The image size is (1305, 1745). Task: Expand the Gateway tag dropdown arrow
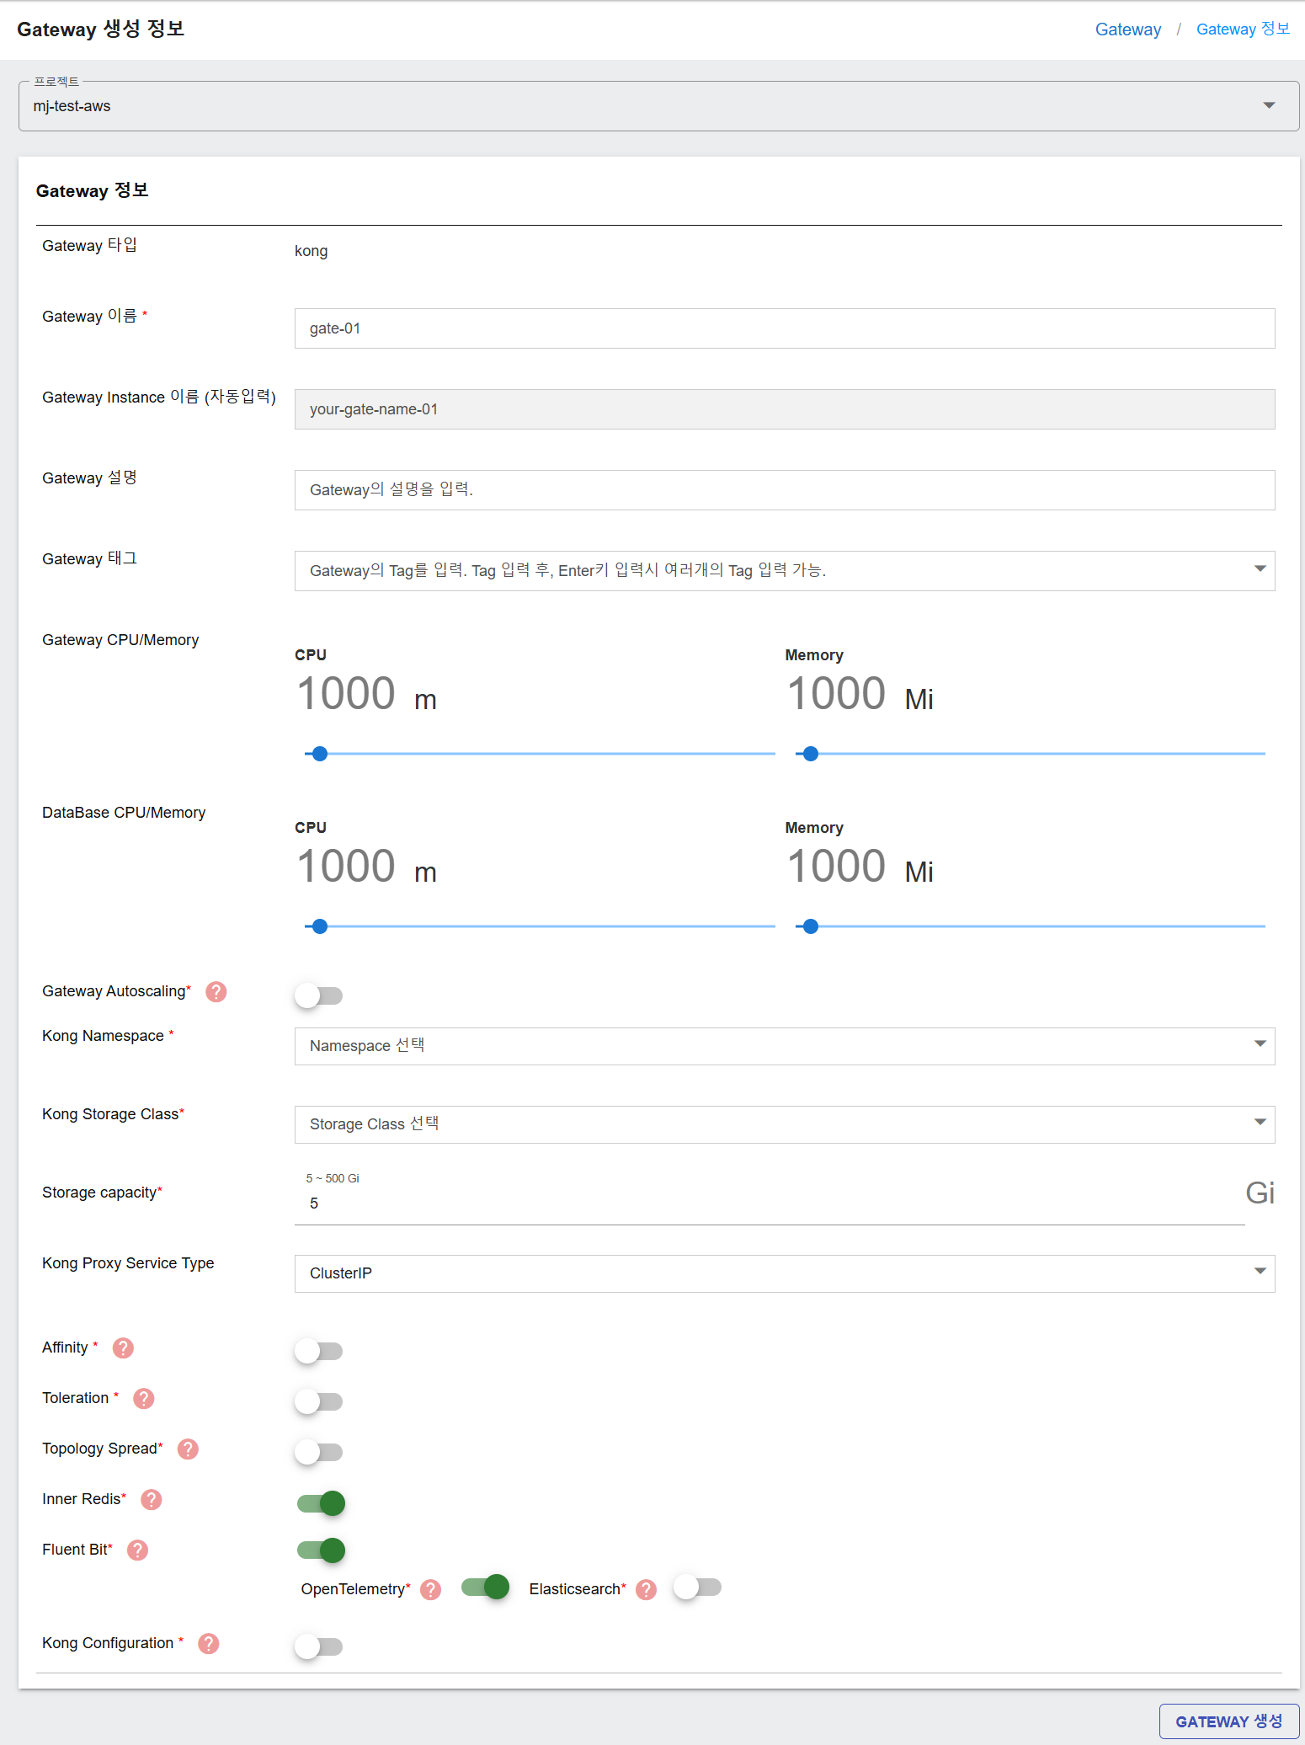[1260, 569]
